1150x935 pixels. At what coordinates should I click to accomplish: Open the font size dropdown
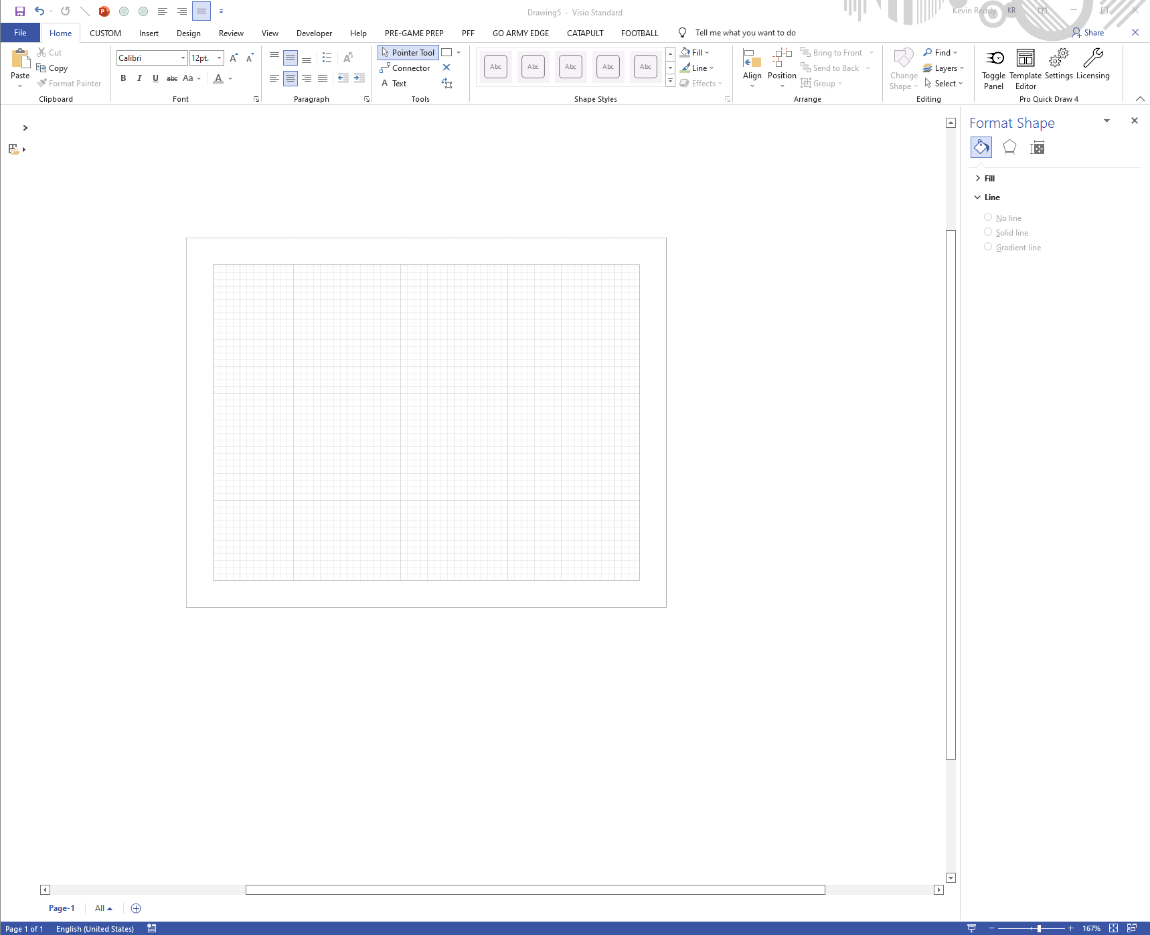219,58
